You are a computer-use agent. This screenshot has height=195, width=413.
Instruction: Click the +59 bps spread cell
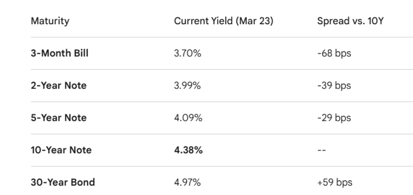coord(335,182)
